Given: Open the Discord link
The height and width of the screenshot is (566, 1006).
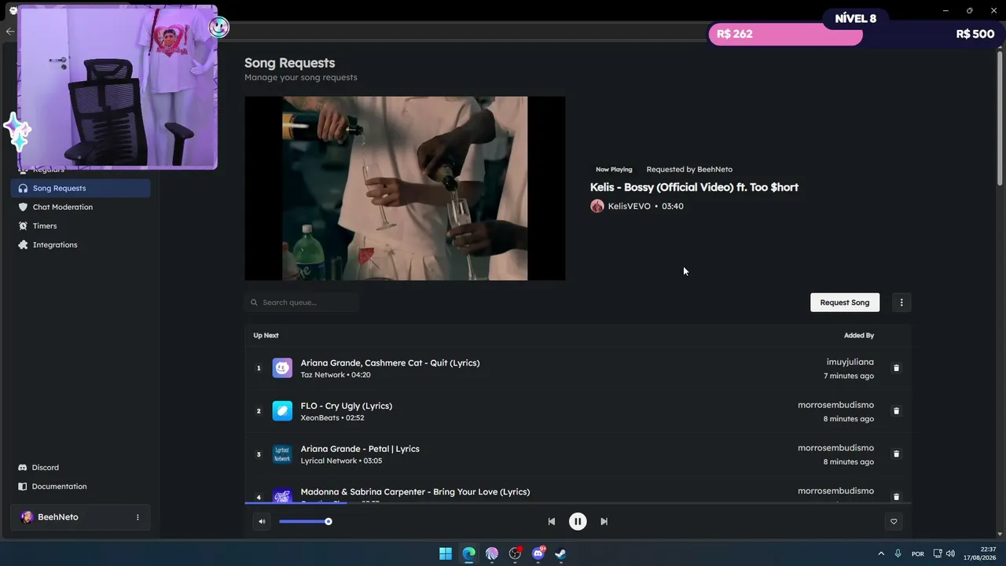Looking at the screenshot, I should (46, 468).
